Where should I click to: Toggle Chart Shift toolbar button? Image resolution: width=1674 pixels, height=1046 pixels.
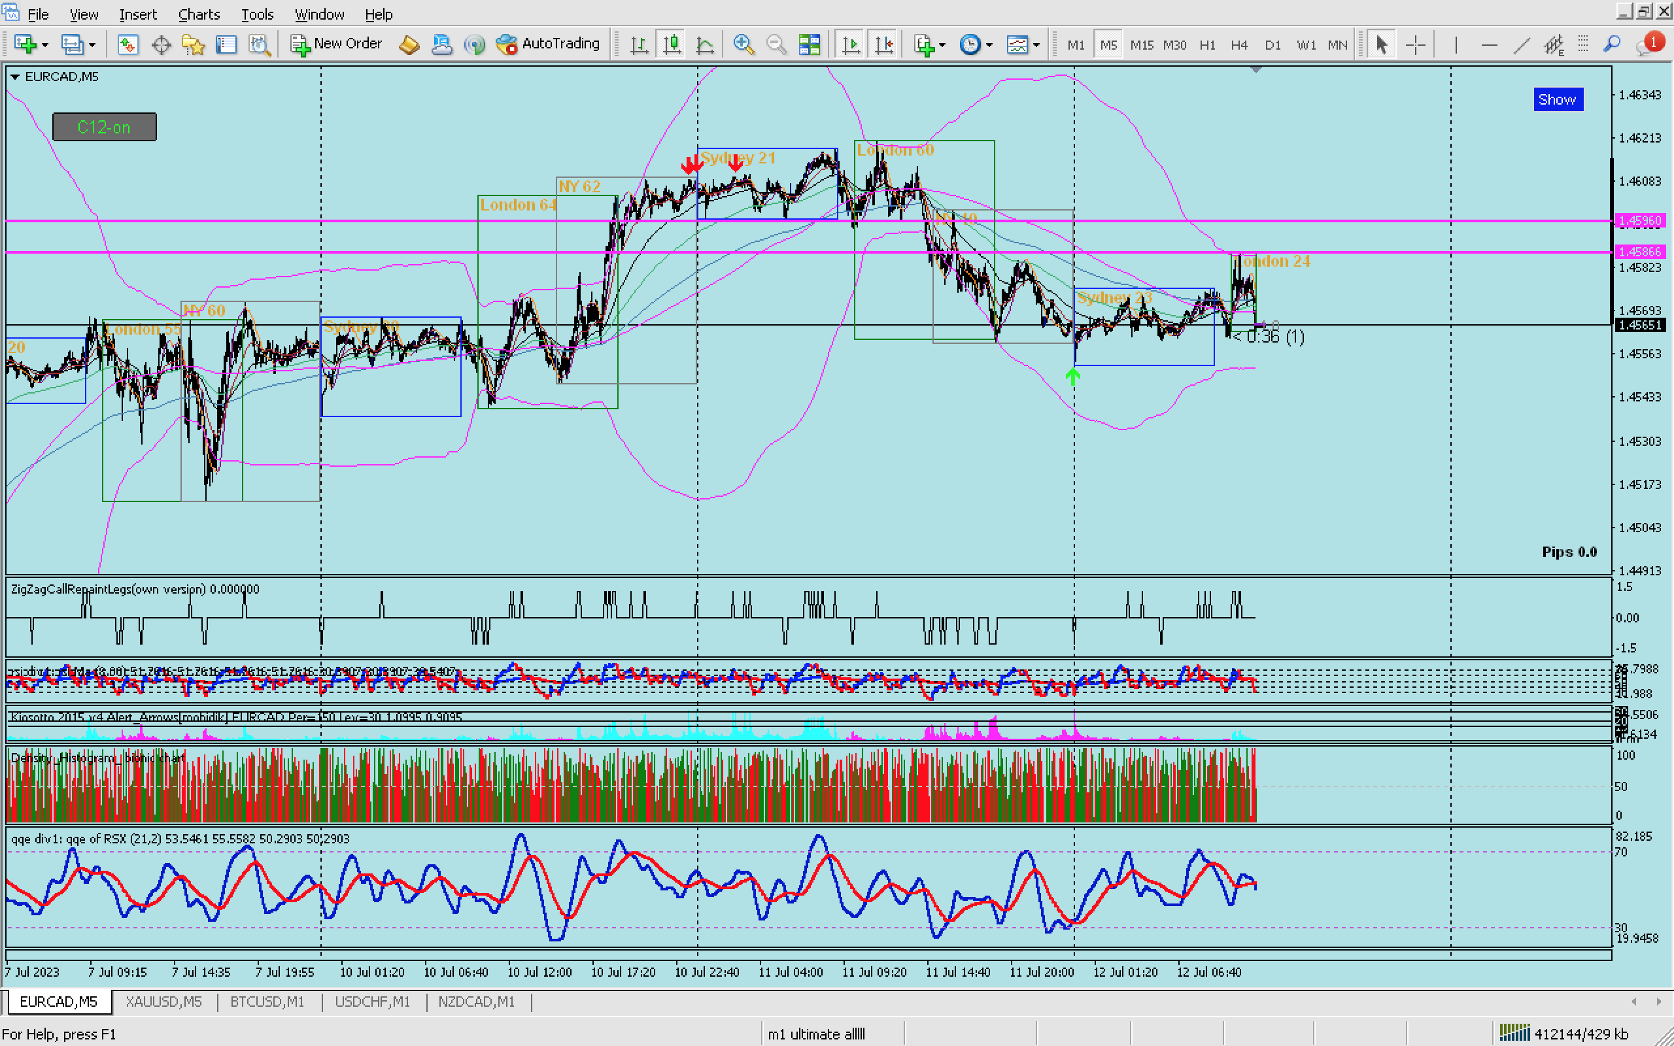coord(883,45)
